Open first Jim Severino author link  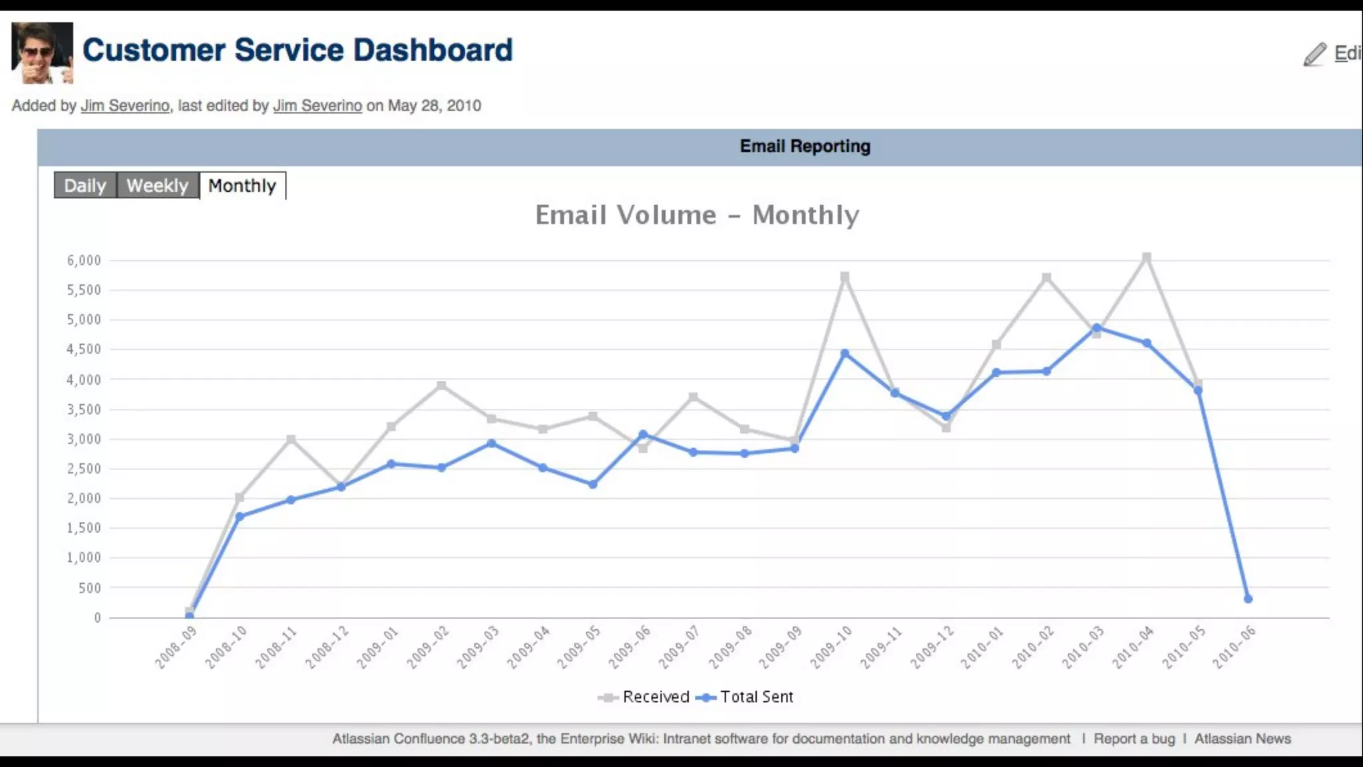tap(125, 106)
